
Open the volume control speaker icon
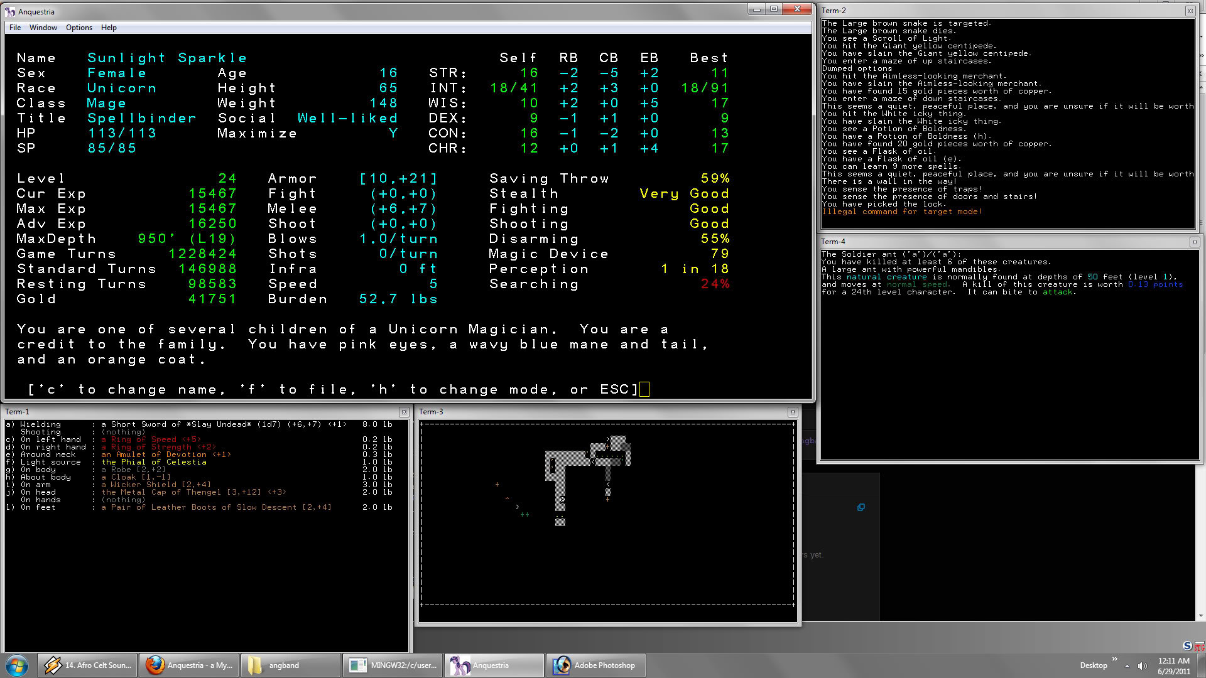(x=1142, y=665)
